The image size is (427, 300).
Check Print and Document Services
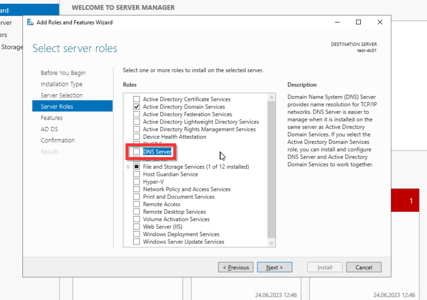click(x=137, y=197)
